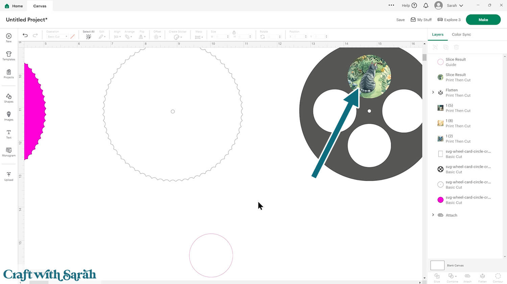This screenshot has height=284, width=507.
Task: Open the Templates panel
Action: (9, 54)
